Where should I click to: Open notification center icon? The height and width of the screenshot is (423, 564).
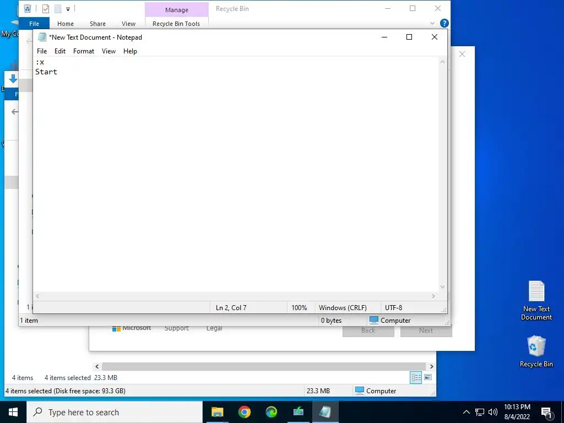(547, 413)
